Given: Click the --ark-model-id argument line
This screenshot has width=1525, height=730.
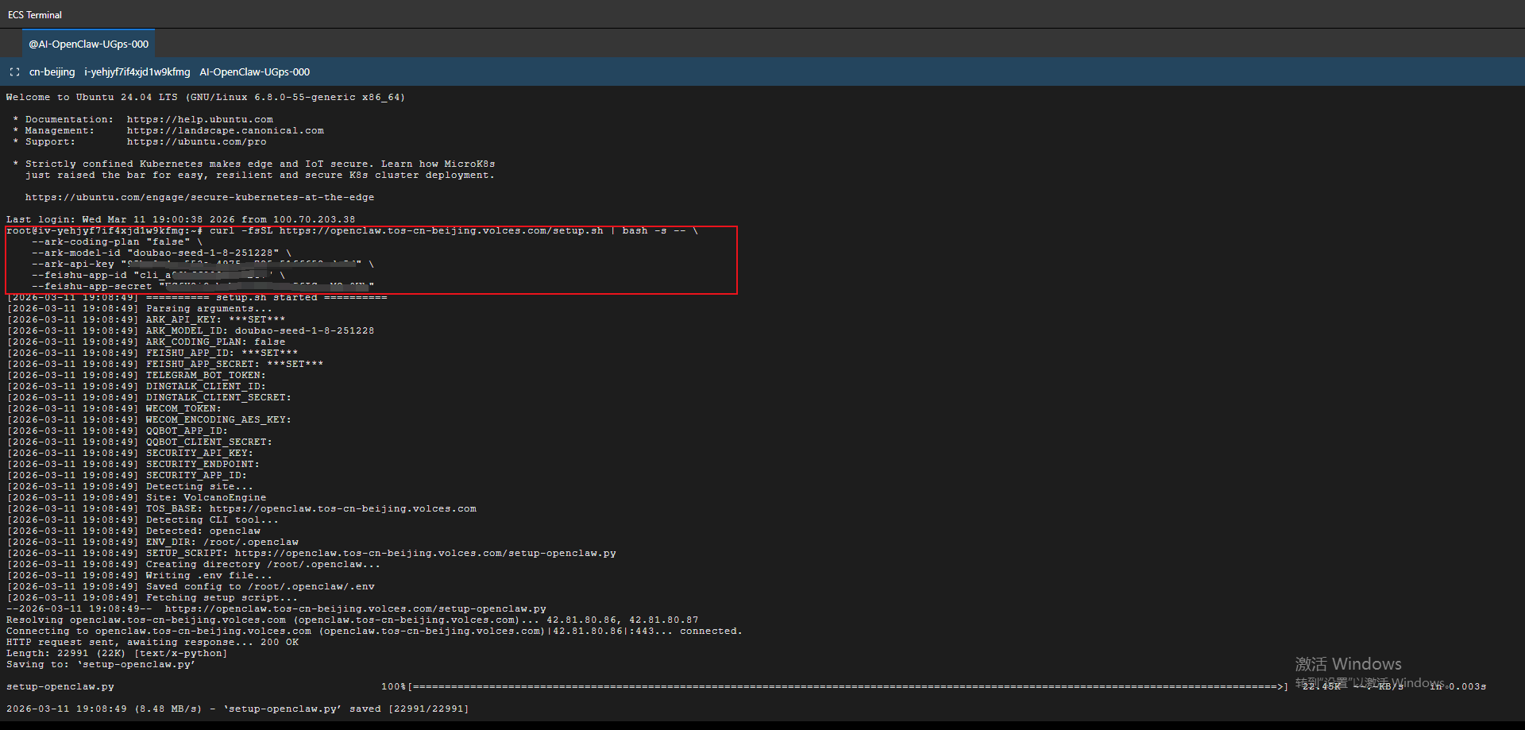Looking at the screenshot, I should click(x=162, y=253).
